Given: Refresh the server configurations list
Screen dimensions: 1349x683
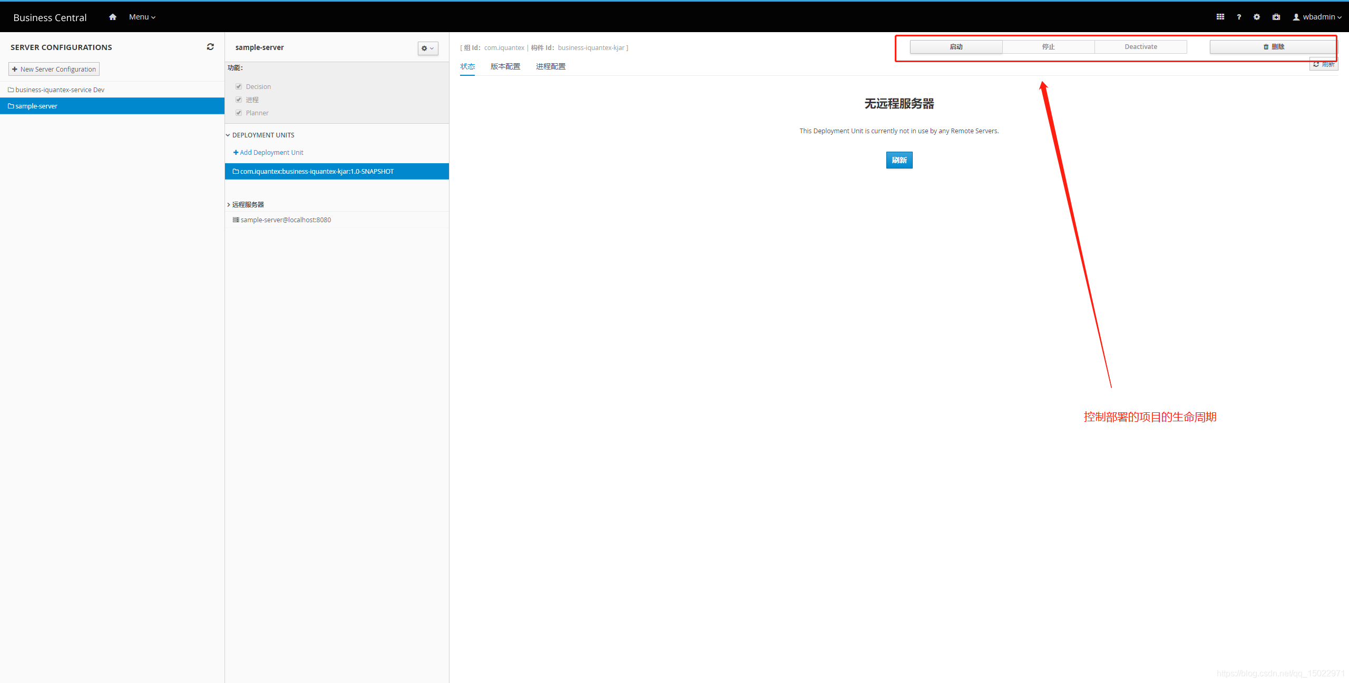Looking at the screenshot, I should [210, 47].
